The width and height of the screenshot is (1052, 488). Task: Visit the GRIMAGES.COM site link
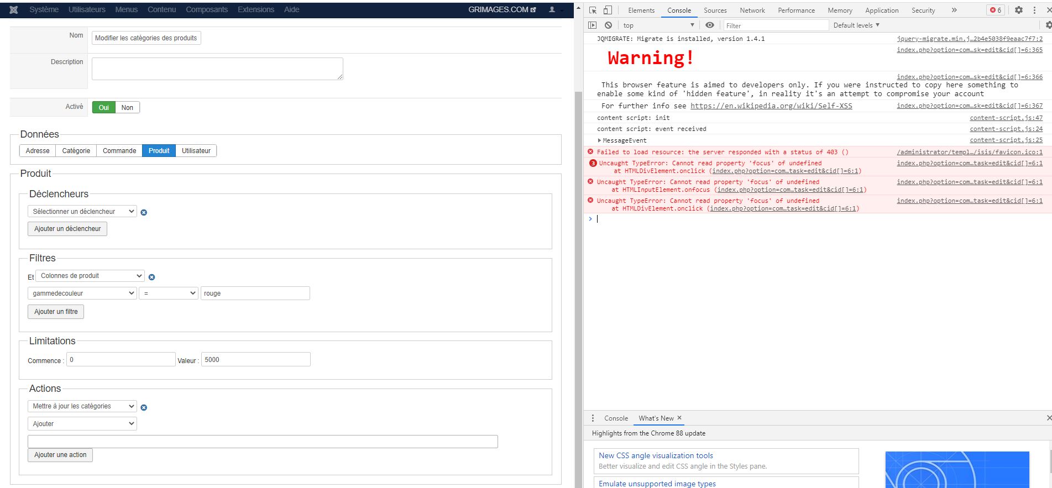pyautogui.click(x=502, y=9)
